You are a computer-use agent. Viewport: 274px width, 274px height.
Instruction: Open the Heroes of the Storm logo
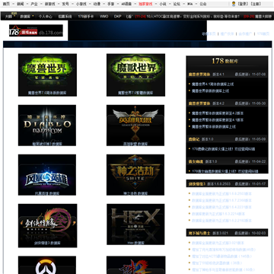click(x=47, y=175)
